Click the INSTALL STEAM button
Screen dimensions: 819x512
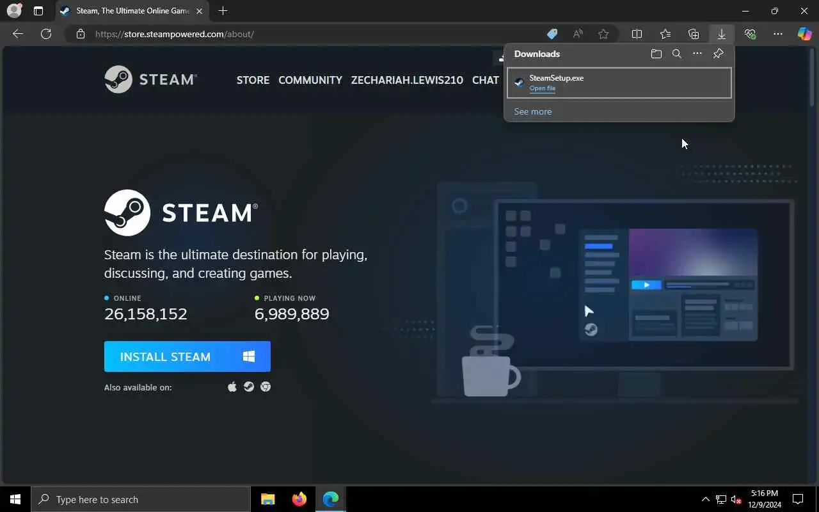[x=187, y=356]
